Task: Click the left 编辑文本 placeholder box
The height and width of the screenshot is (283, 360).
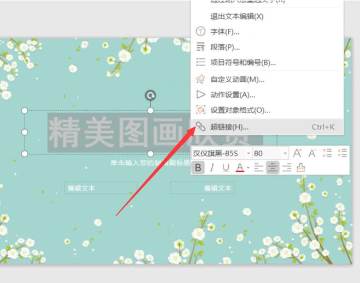Action: [x=101, y=188]
